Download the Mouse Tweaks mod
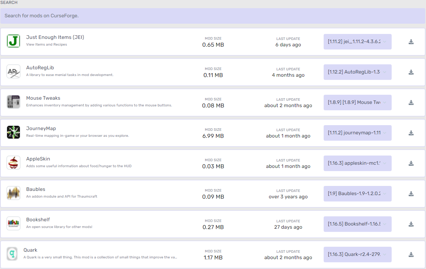Screen dimensions: 426x269 click(x=411, y=103)
